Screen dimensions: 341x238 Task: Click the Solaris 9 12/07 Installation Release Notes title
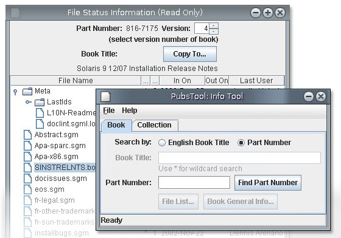tap(147, 69)
